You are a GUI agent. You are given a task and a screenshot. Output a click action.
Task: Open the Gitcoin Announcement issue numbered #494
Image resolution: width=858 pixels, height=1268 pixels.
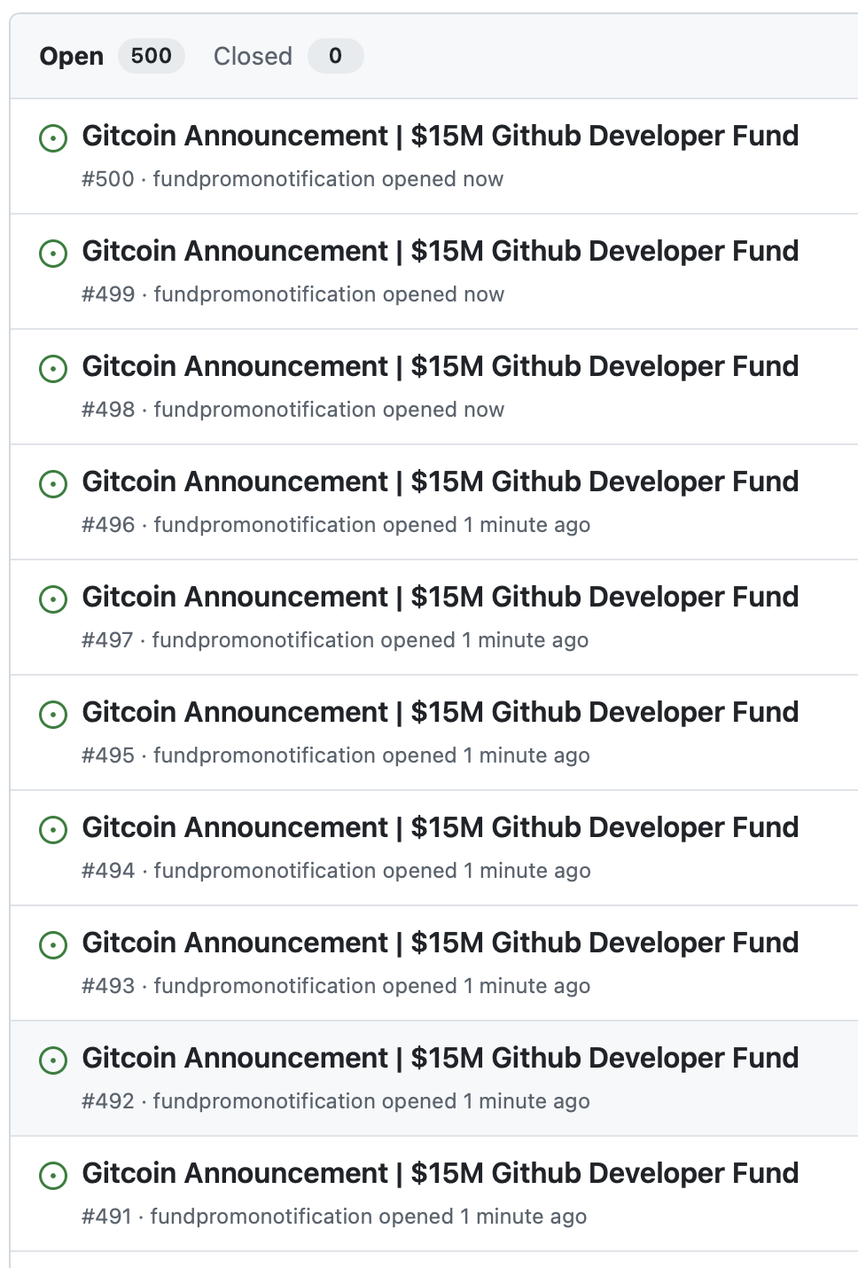click(x=440, y=827)
